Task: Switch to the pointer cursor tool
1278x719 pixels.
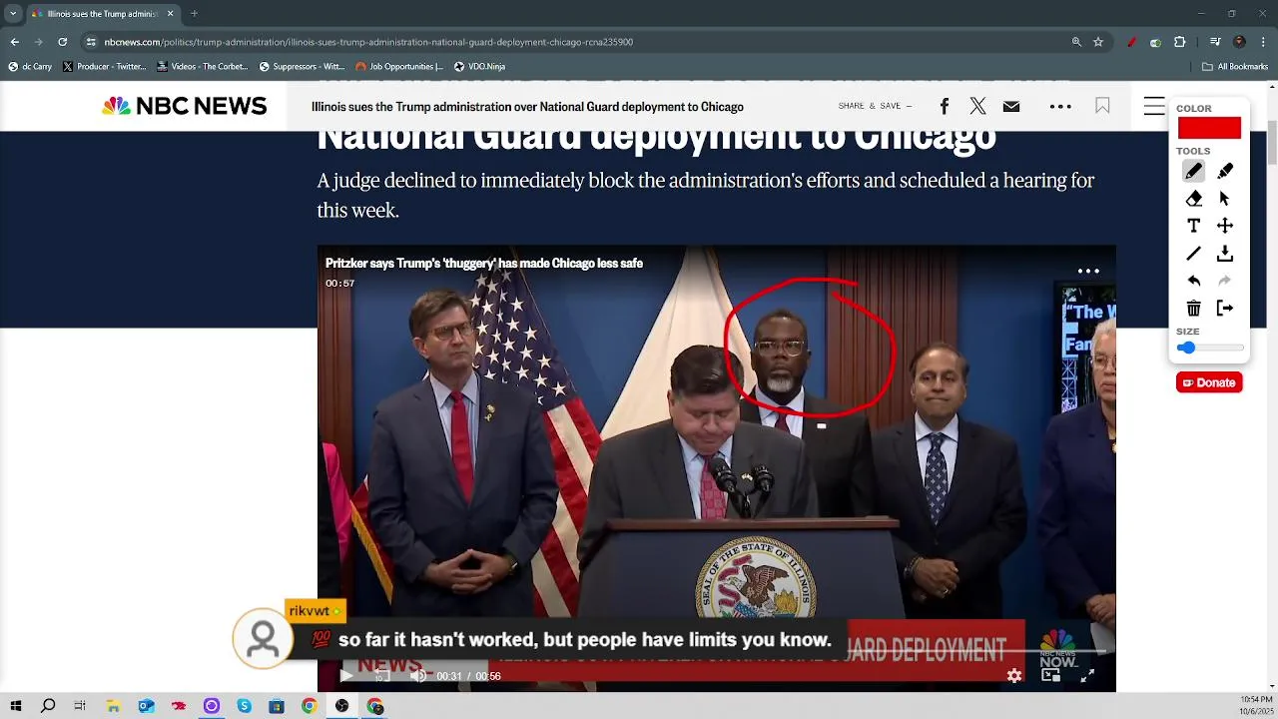Action: click(x=1225, y=199)
